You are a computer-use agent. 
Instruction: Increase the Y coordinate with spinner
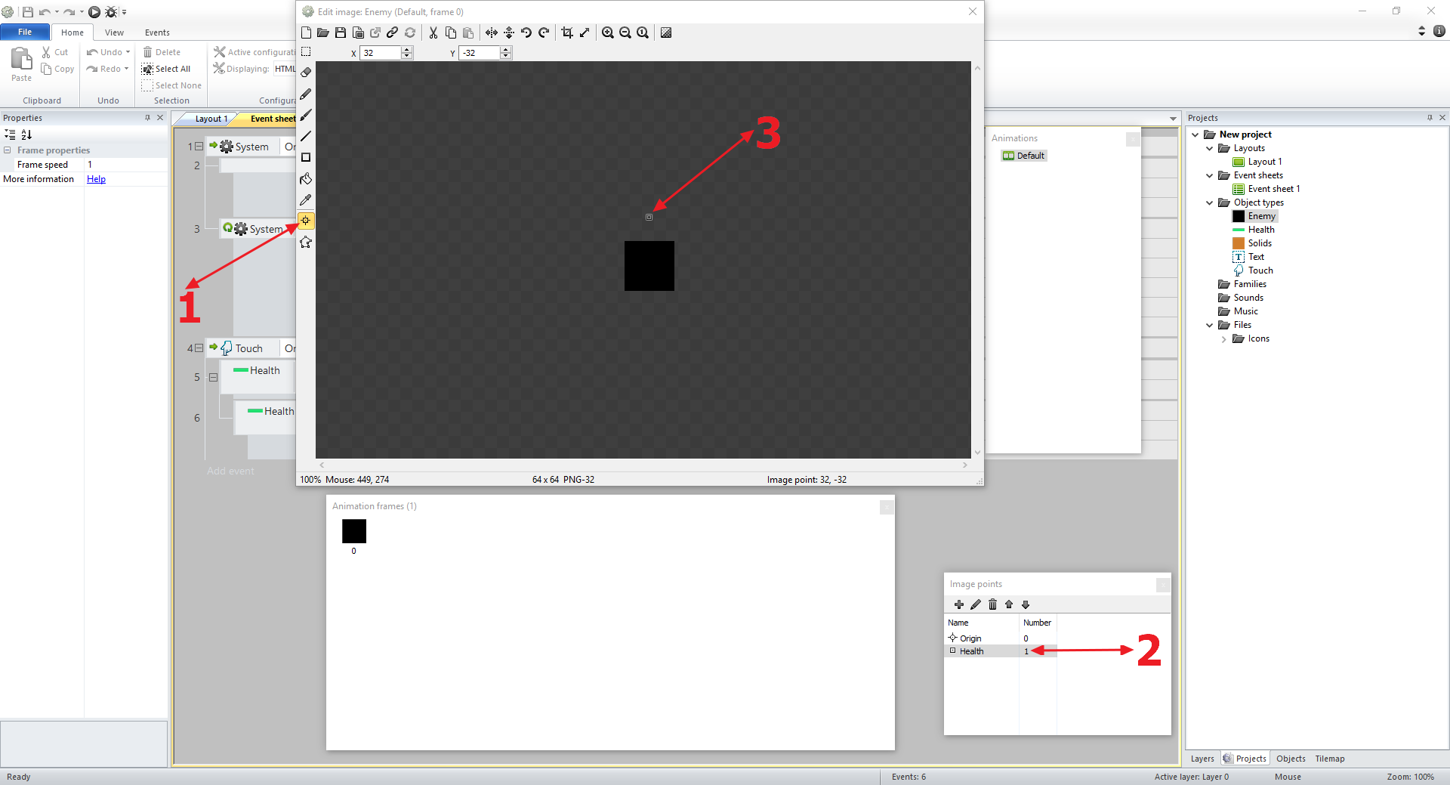[506, 50]
